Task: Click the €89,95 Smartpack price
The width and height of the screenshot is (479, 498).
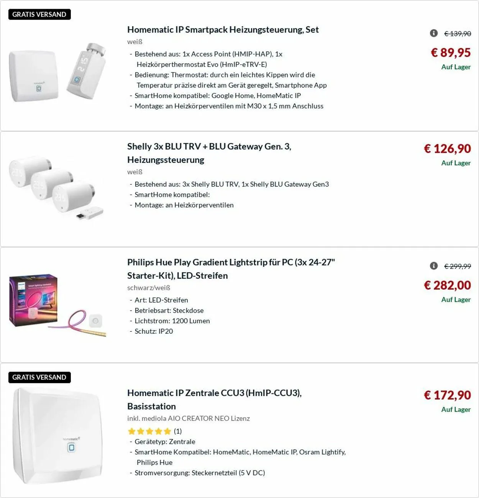Action: click(x=451, y=52)
